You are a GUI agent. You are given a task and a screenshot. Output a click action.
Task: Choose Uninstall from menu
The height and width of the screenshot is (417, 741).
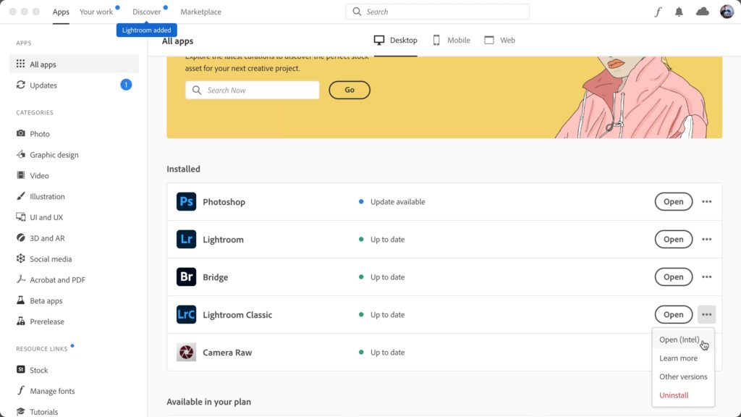(683, 395)
